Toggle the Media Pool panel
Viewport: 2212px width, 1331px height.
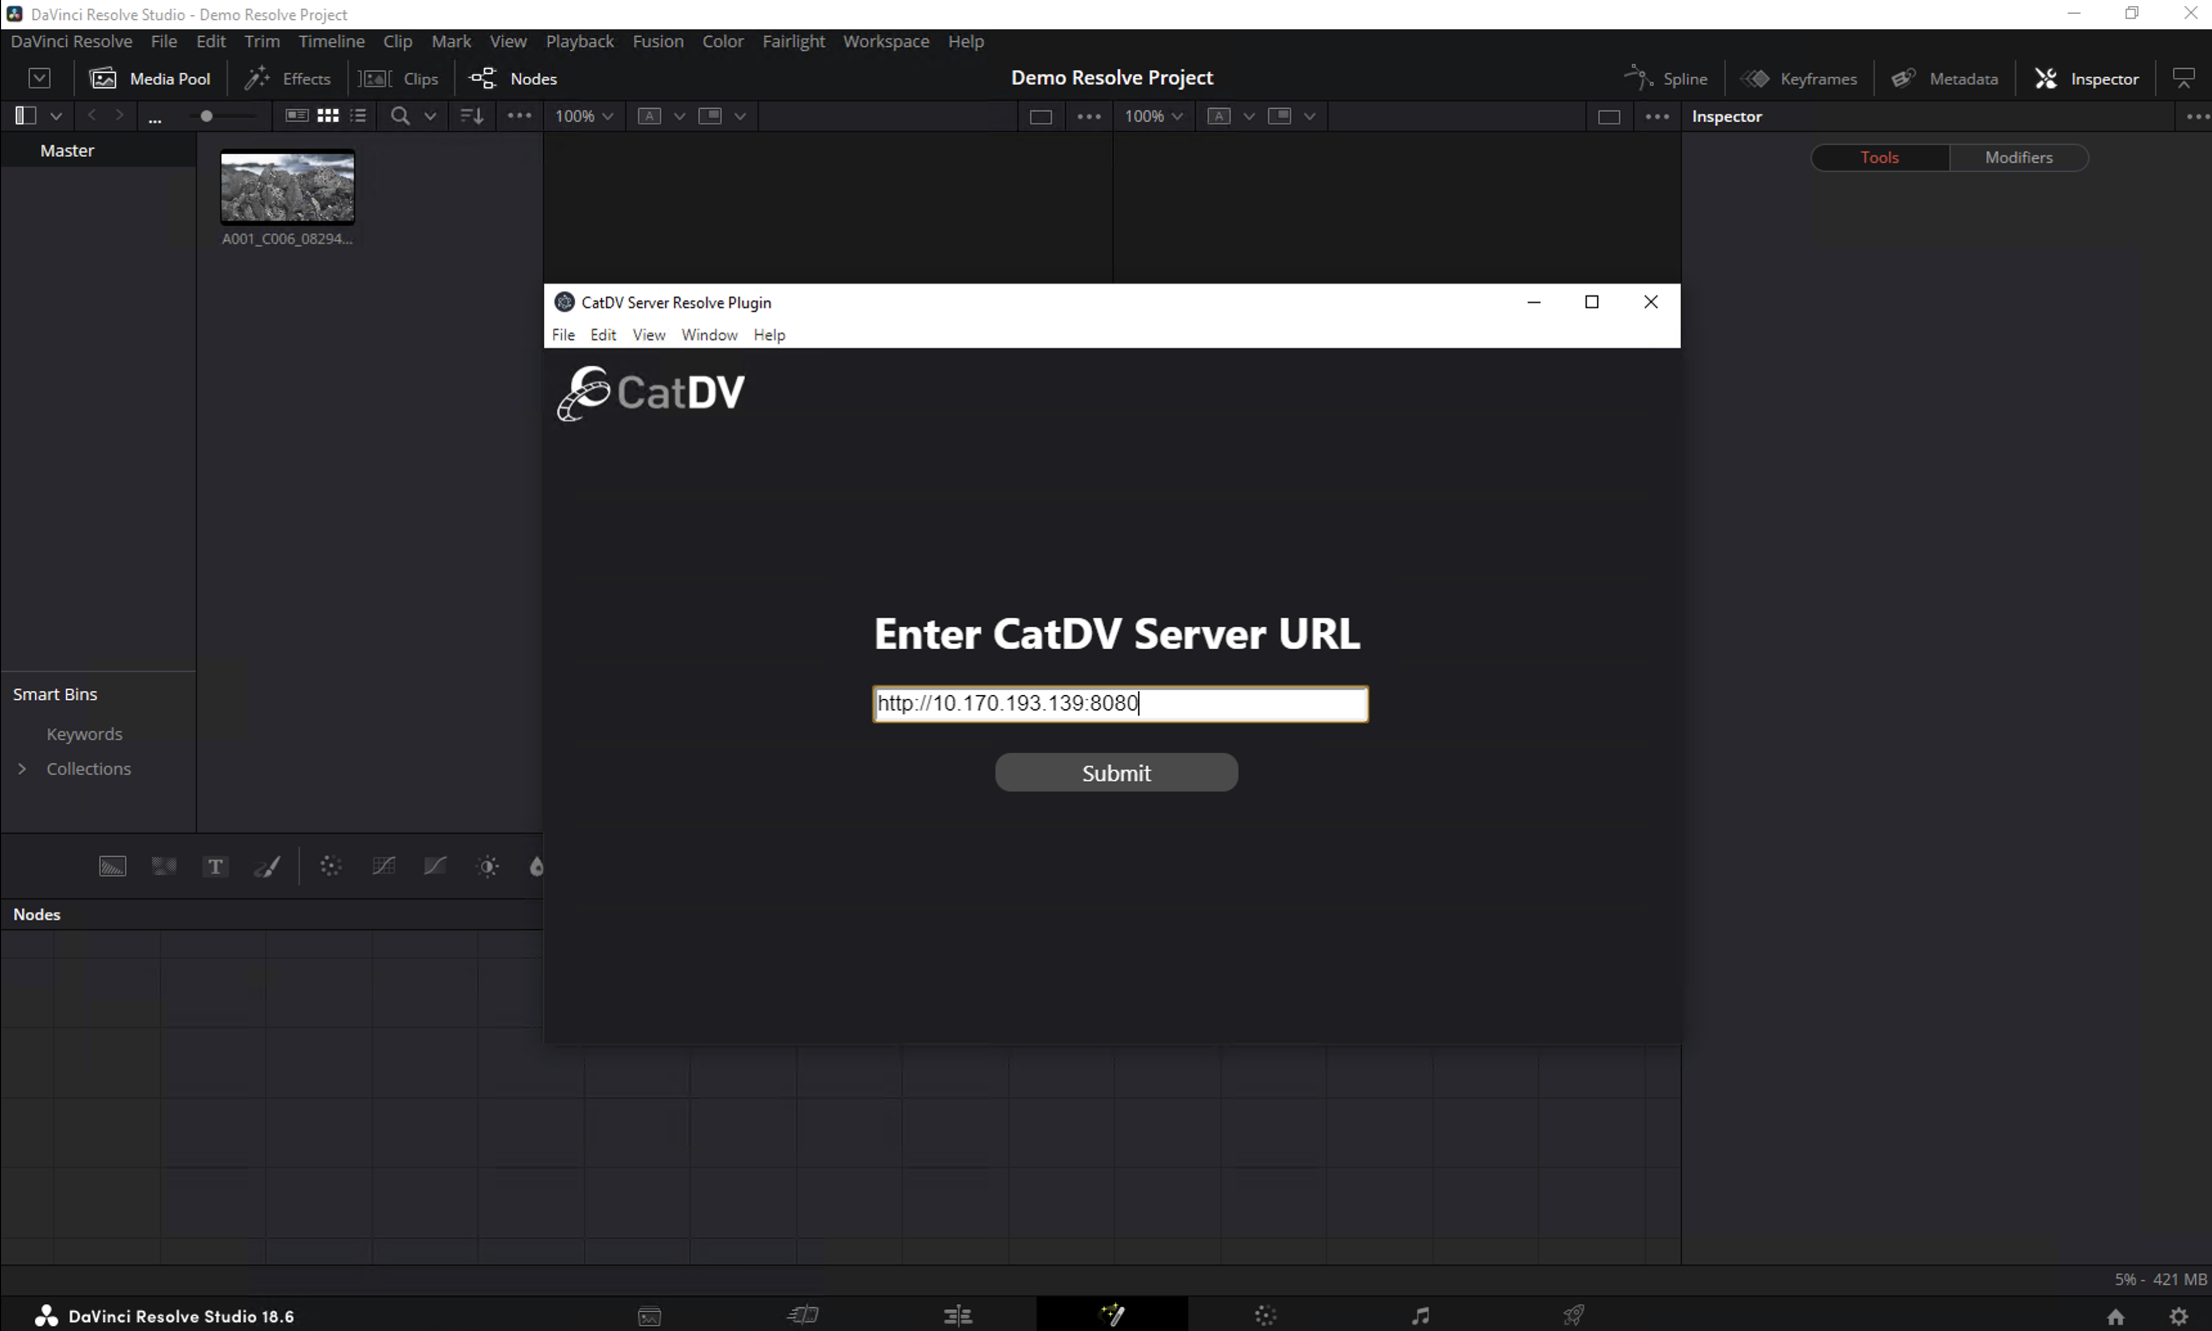click(150, 78)
